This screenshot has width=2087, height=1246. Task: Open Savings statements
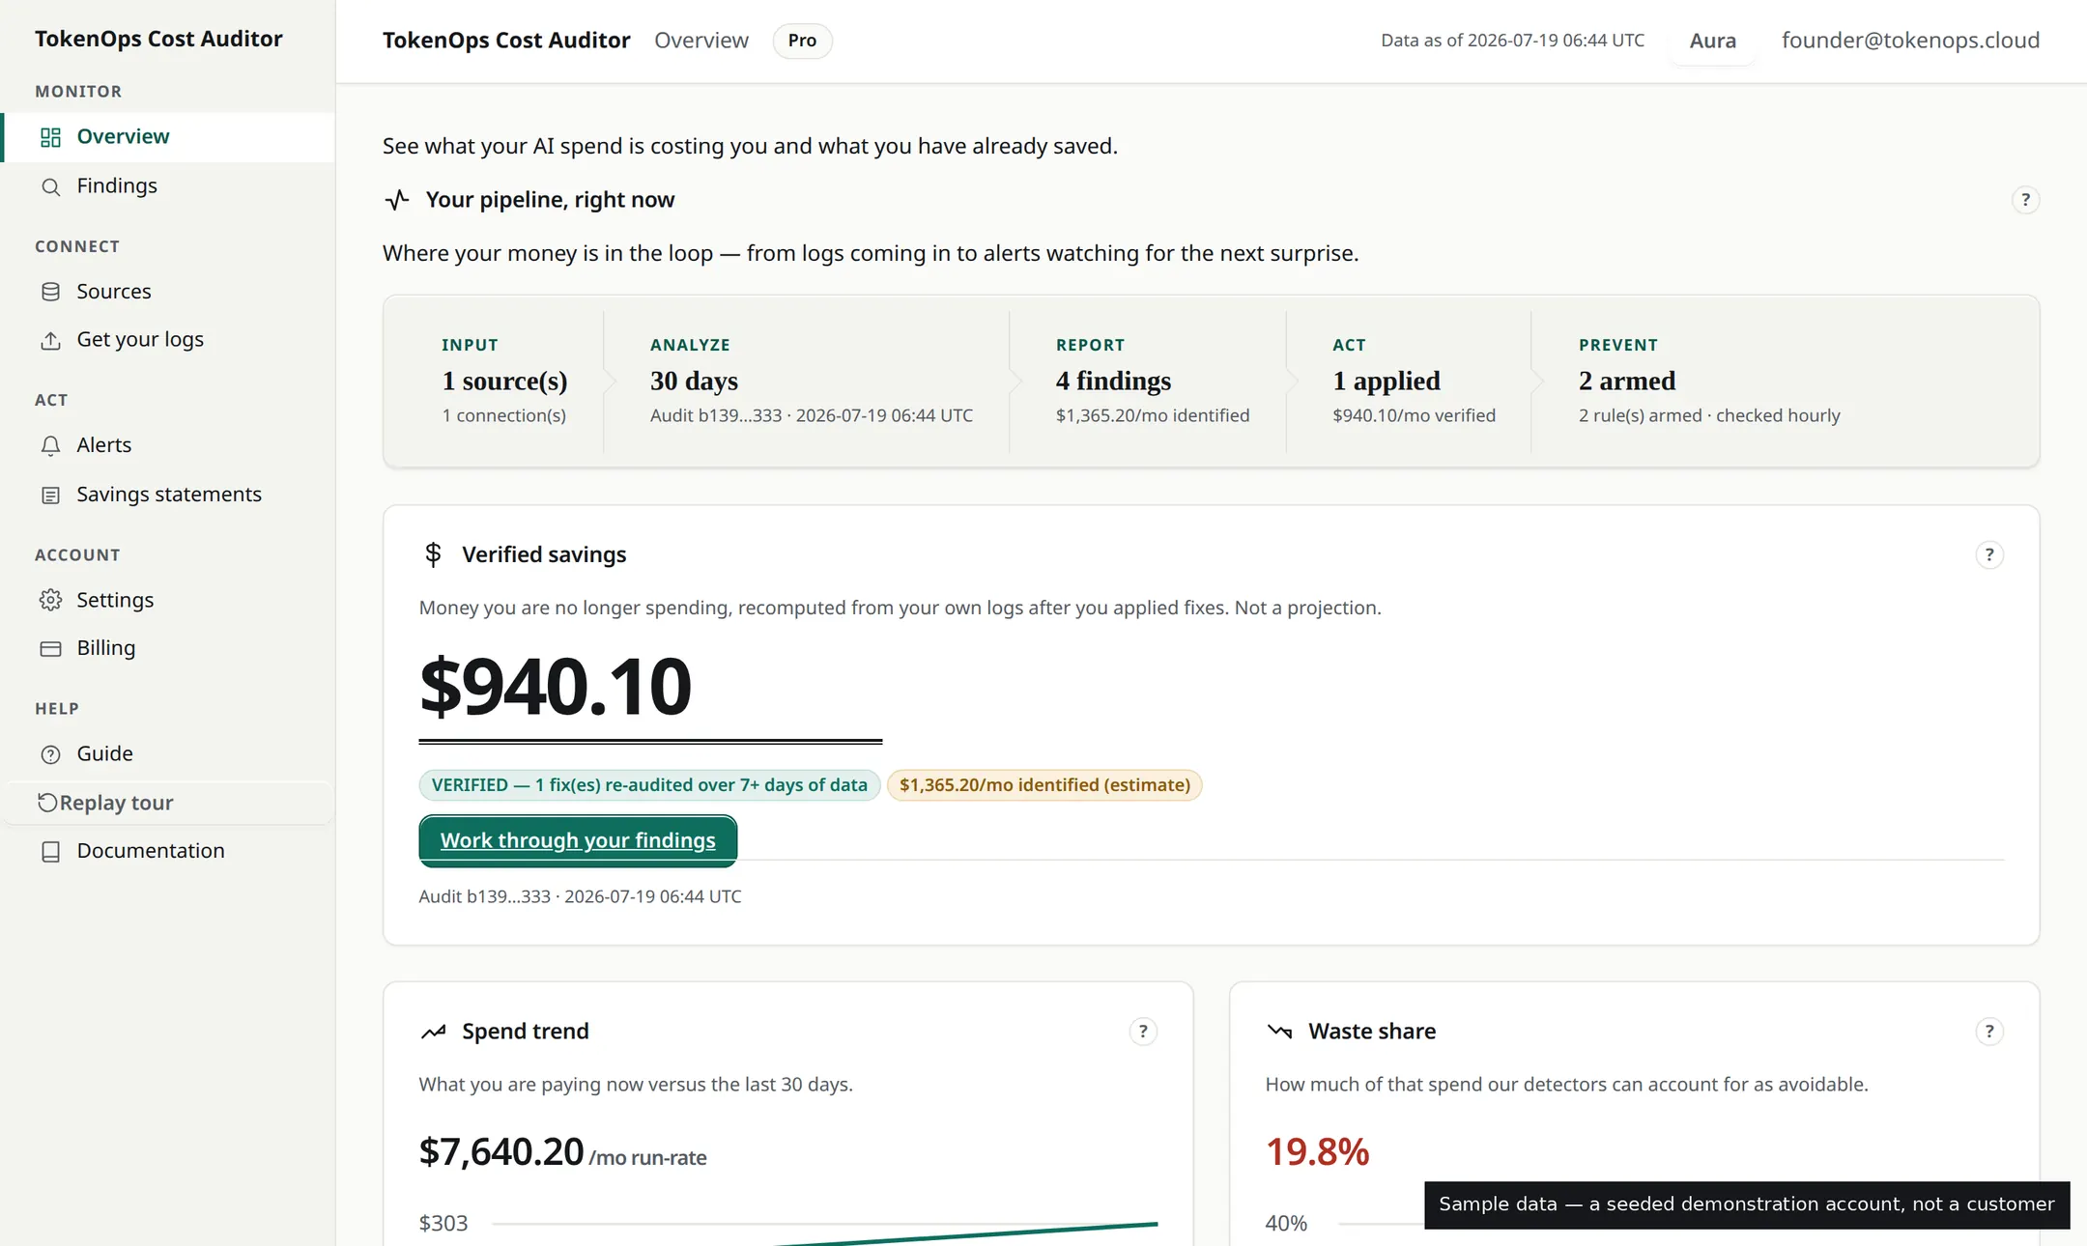(168, 495)
